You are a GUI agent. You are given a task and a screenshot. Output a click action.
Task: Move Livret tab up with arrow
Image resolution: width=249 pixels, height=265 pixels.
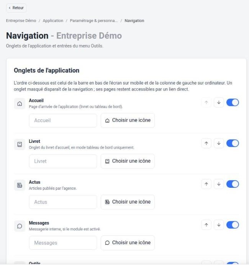point(206,143)
